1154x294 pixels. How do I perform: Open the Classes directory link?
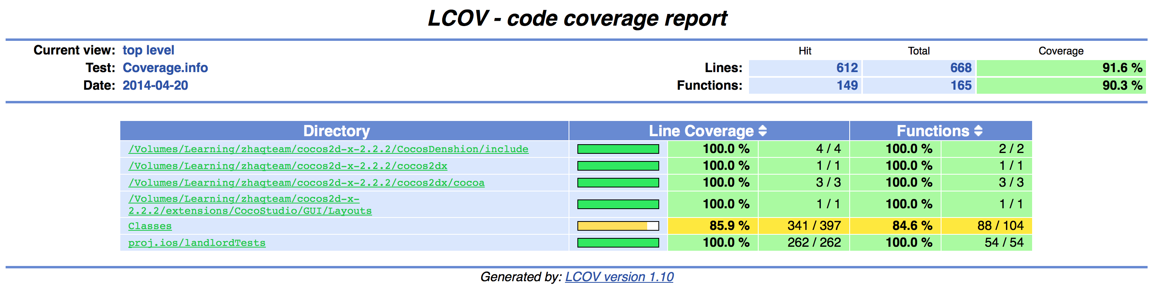click(150, 226)
